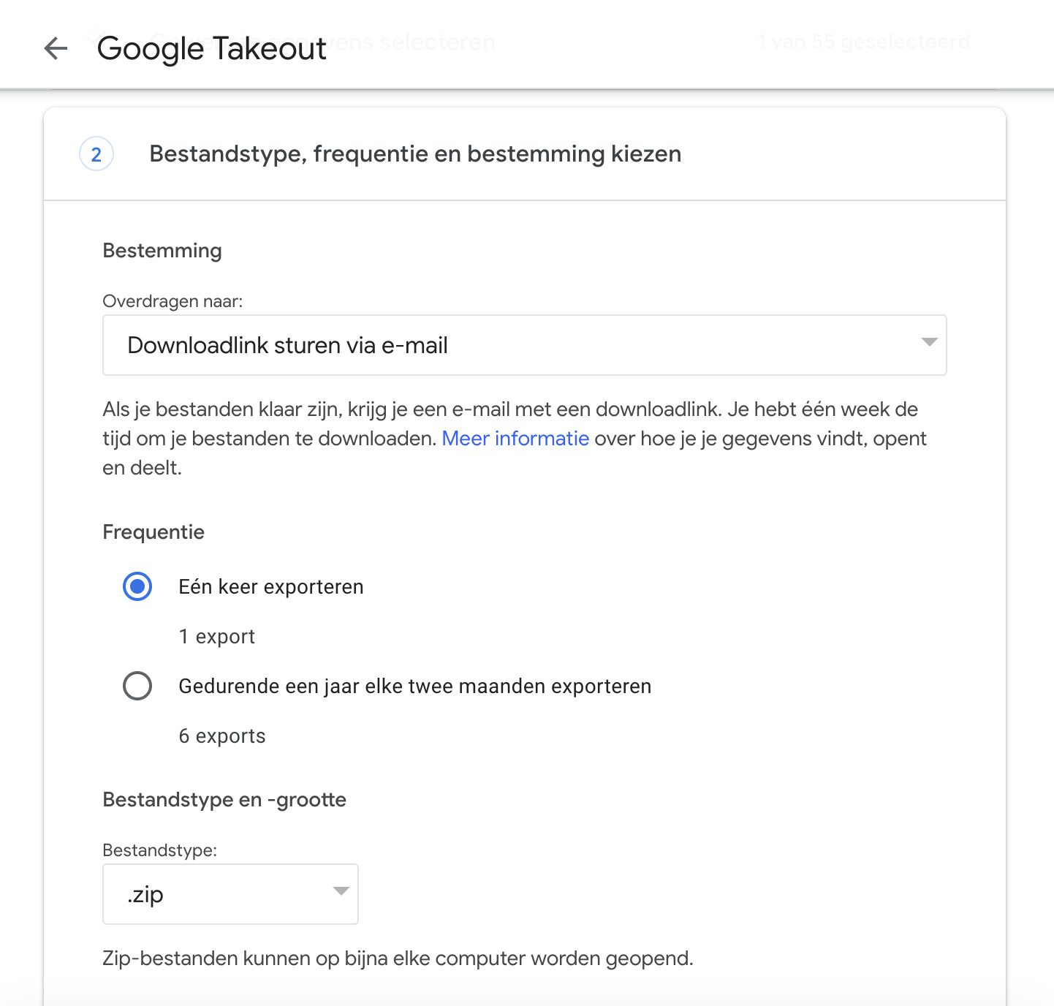Click the "1 export" description text

pos(217,637)
